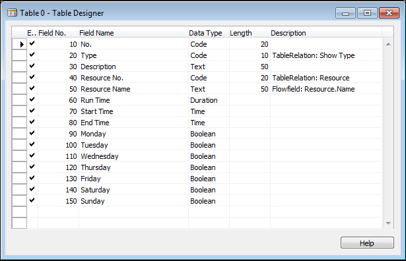Select the 'Description' field name cell in row 30

[x=133, y=67]
